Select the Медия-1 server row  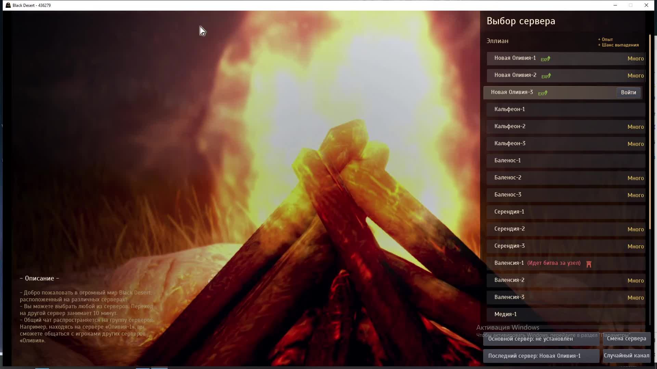pos(566,315)
